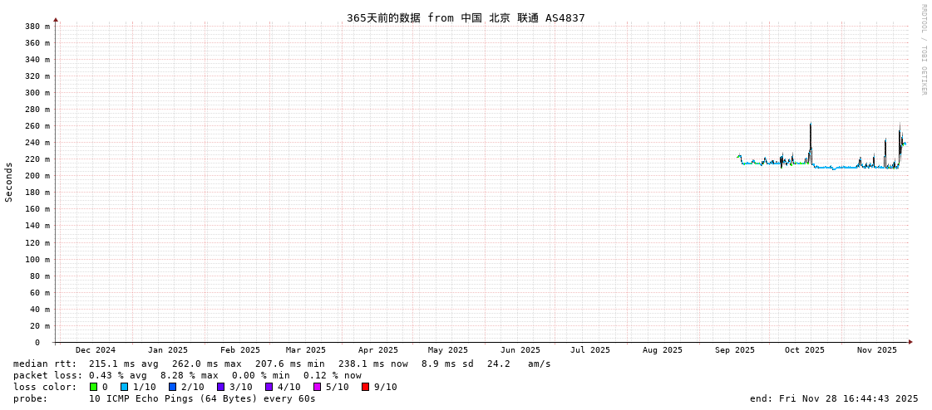932x410 pixels.
Task: Click the x-axis end arrow marker
Action: pyautogui.click(x=910, y=342)
